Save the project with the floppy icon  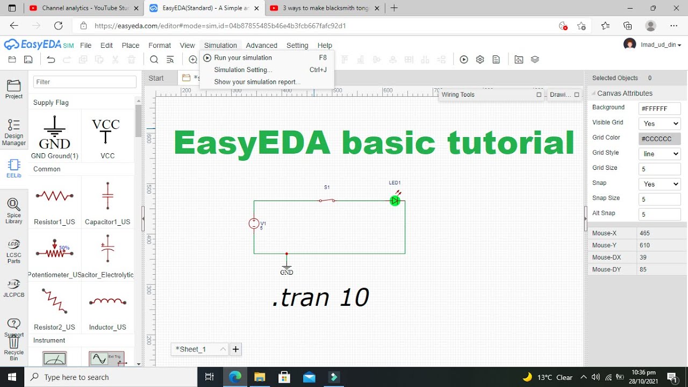(28, 60)
